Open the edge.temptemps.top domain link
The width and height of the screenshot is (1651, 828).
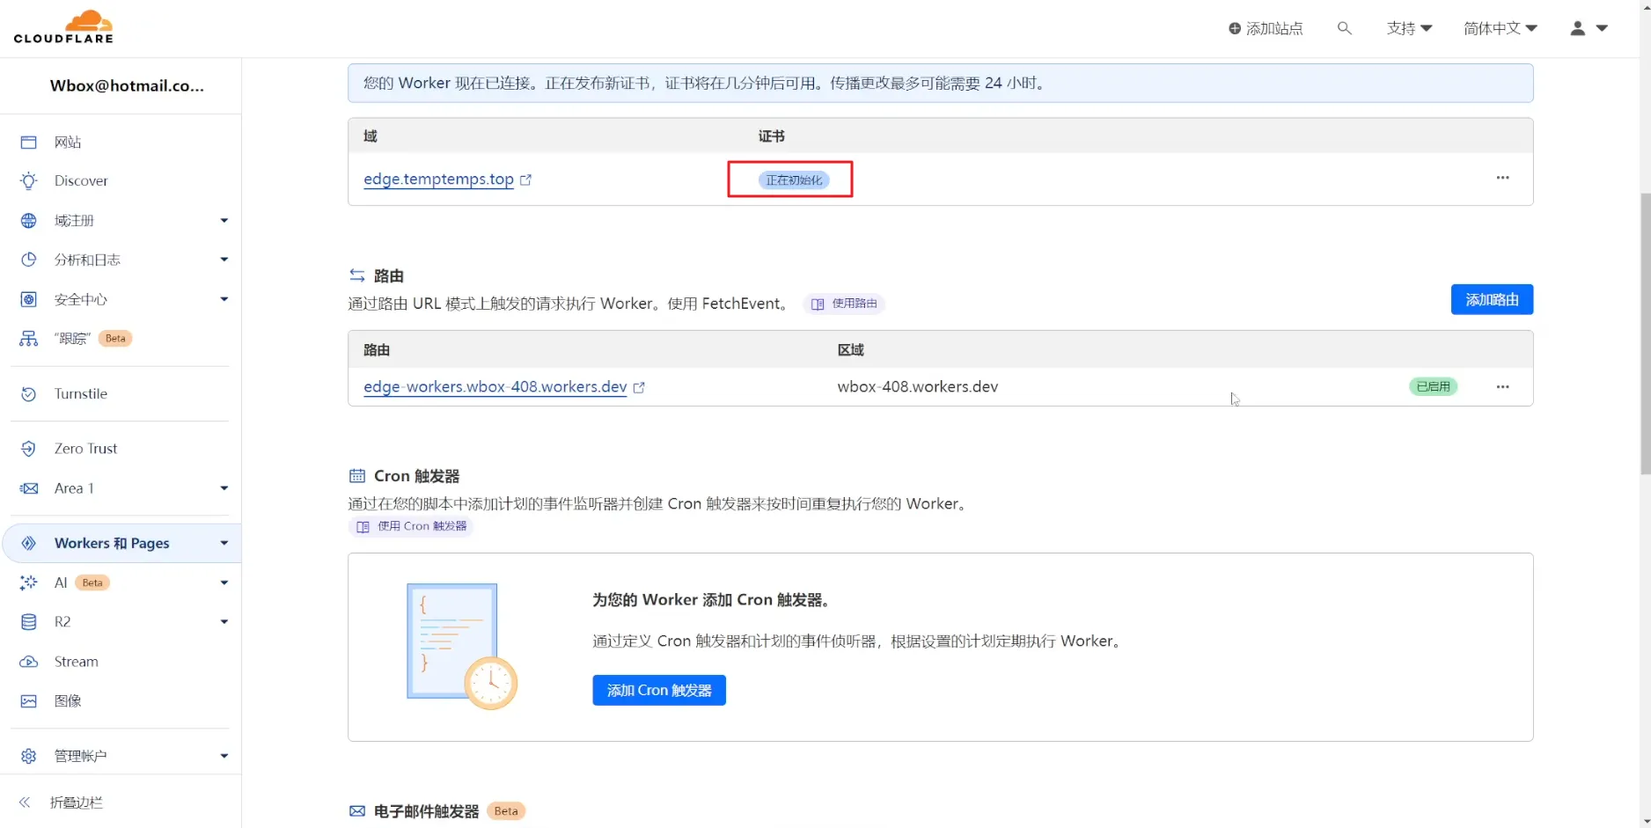click(438, 180)
